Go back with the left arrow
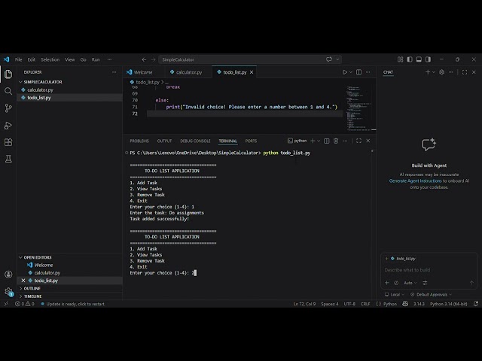 144,59
